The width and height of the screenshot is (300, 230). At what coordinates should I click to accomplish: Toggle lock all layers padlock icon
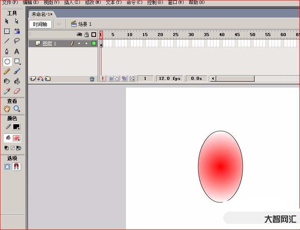pos(86,35)
